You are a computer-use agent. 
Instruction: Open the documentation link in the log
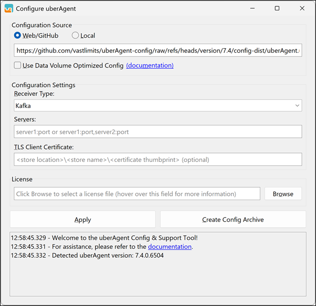[169, 246]
